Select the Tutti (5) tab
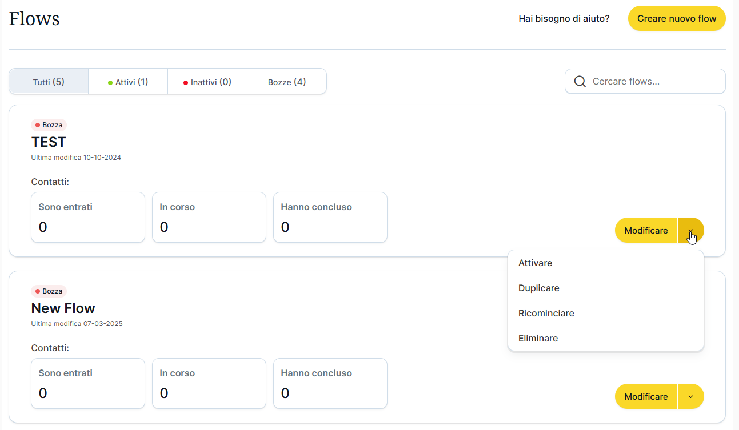The height and width of the screenshot is (430, 739). click(49, 82)
